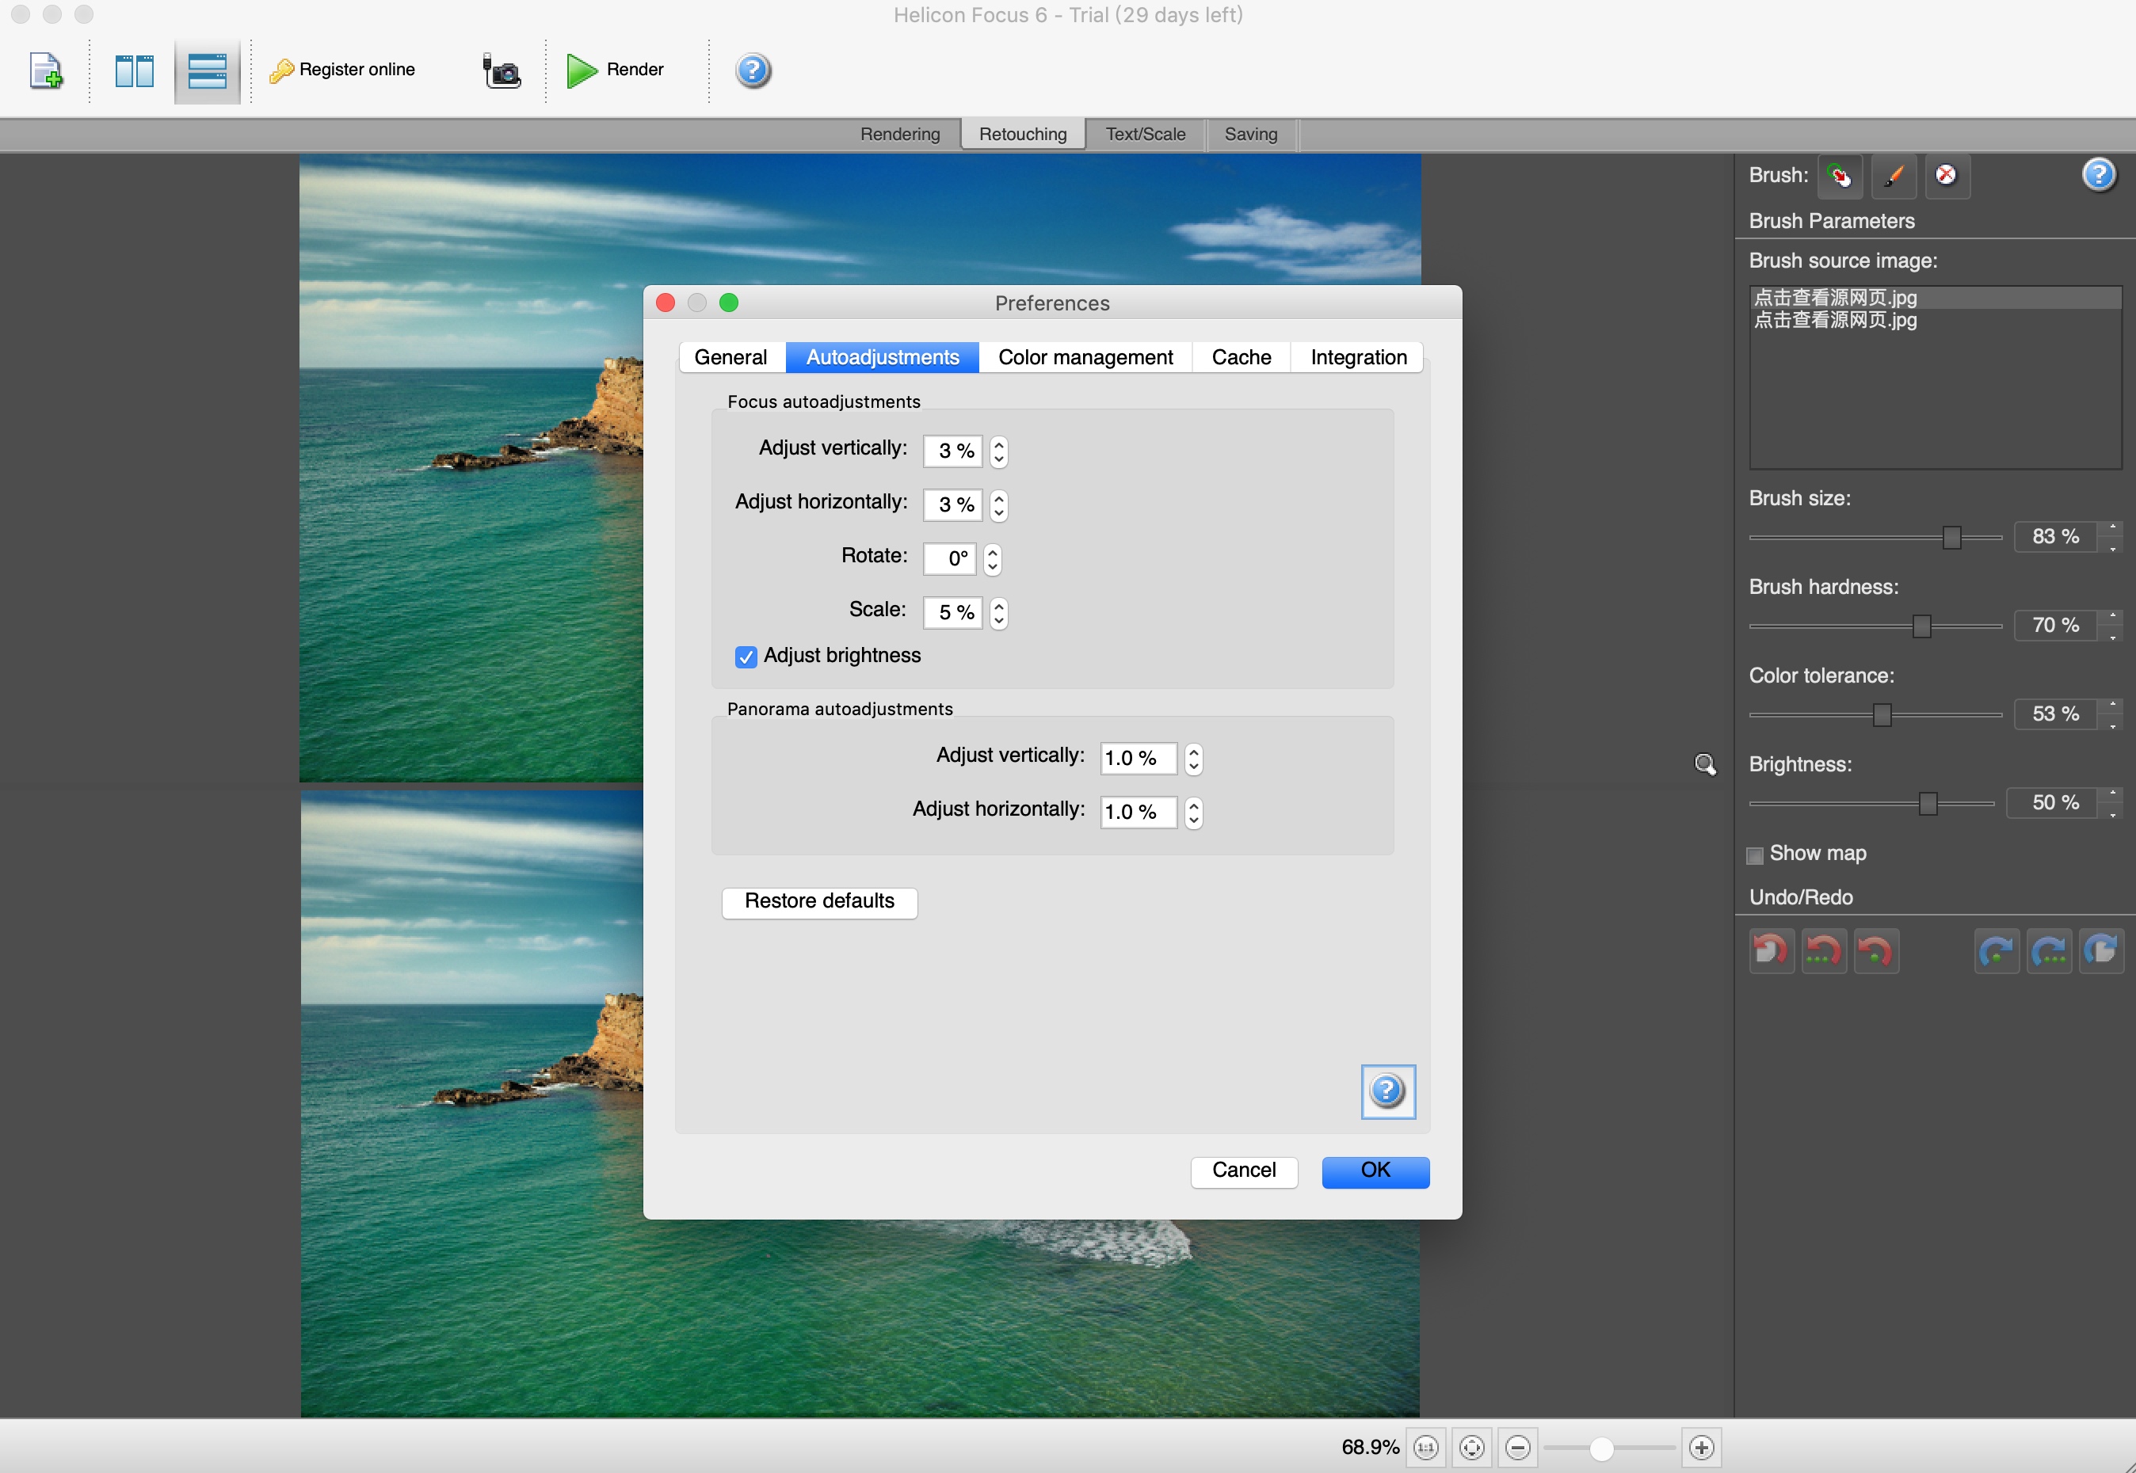This screenshot has width=2136, height=1473.
Task: Click the zoom level slider knob
Action: [1601, 1448]
